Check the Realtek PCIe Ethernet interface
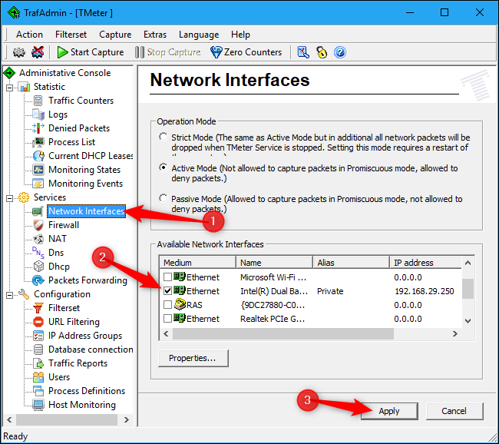Screen dimensions: 499x444 tap(168, 320)
